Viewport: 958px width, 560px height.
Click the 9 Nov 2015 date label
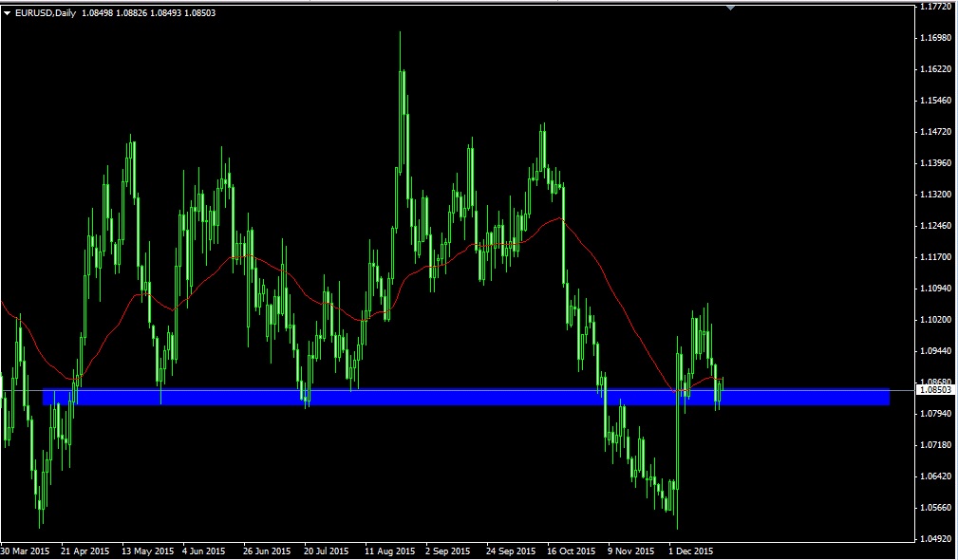click(x=631, y=551)
